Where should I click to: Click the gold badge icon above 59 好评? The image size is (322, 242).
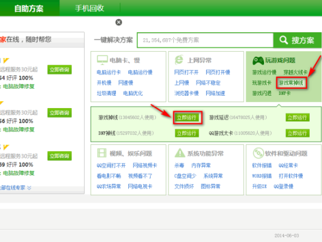[x=6, y=147]
